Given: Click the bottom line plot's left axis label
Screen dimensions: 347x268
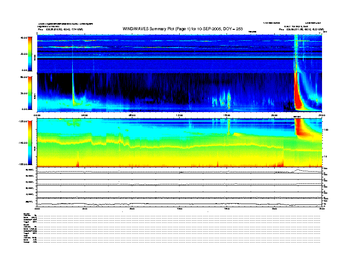Looking at the screenshot, I should pos(29,202).
